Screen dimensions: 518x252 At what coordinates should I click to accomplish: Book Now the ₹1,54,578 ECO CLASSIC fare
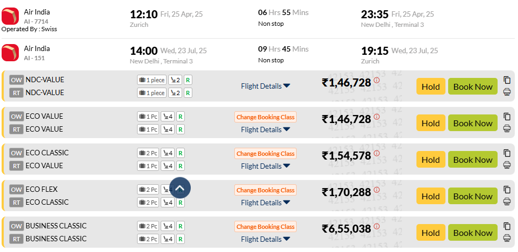473,160
